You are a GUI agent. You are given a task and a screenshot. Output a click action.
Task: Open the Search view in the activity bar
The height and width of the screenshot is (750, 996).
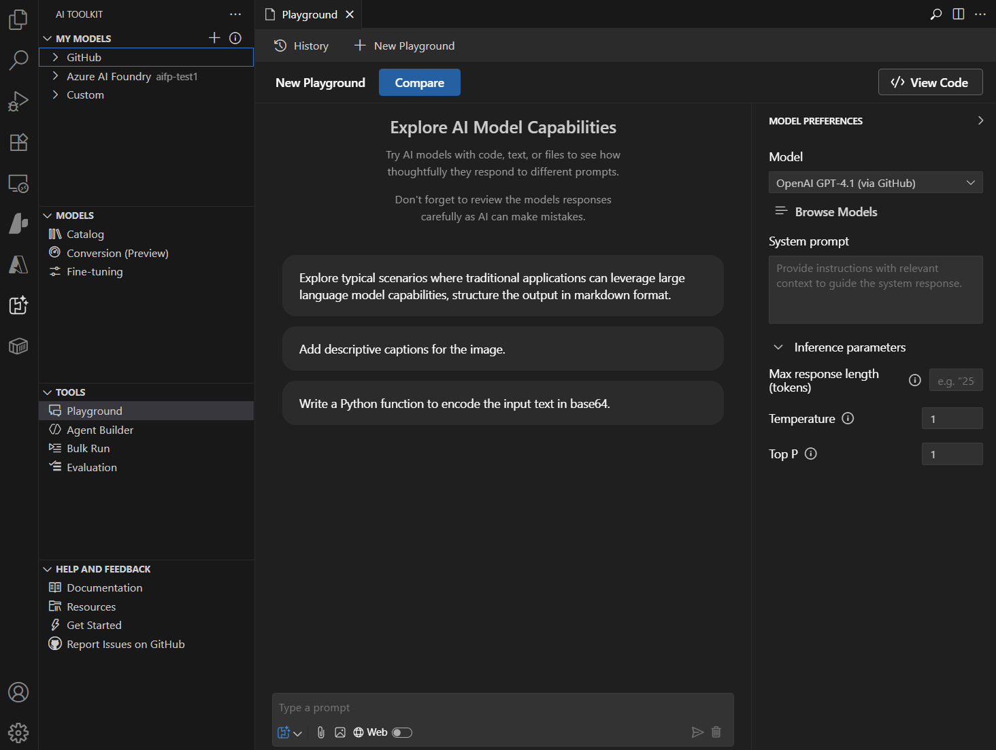click(18, 61)
